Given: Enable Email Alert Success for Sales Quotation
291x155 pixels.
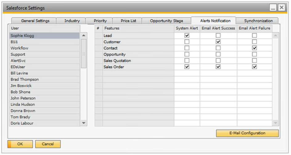Looking at the screenshot, I should click(218, 61).
